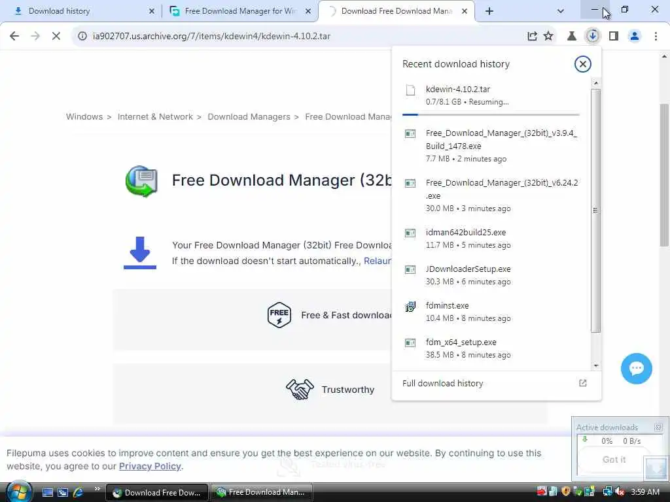Click Download Managers breadcrumb link
Viewport: 670px width, 502px height.
[x=249, y=117]
